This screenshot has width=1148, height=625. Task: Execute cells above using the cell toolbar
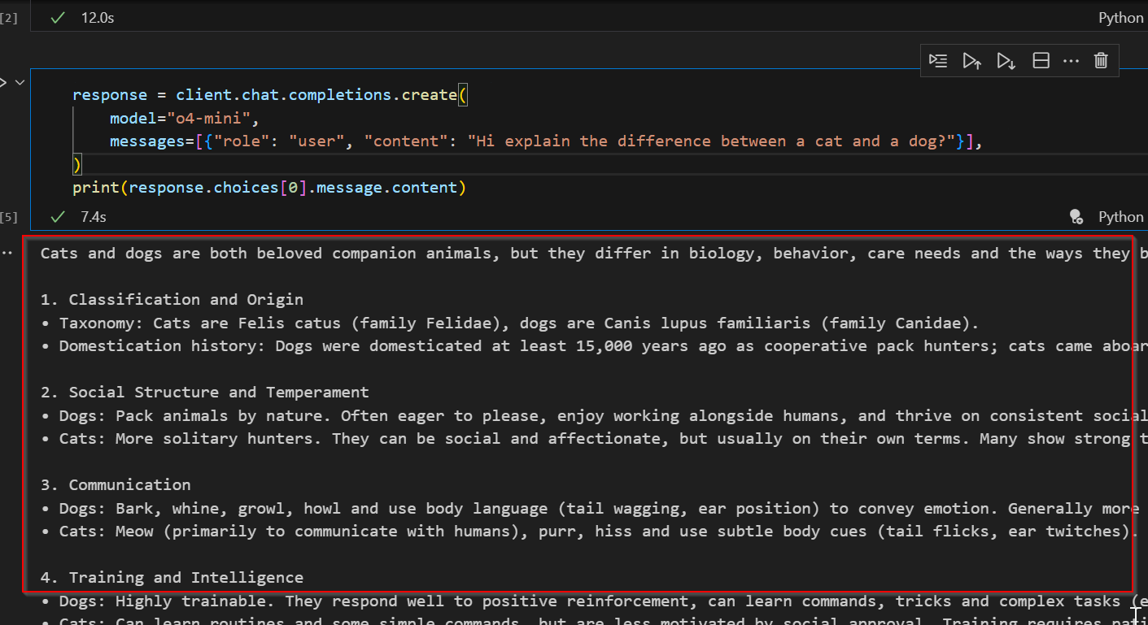971,61
